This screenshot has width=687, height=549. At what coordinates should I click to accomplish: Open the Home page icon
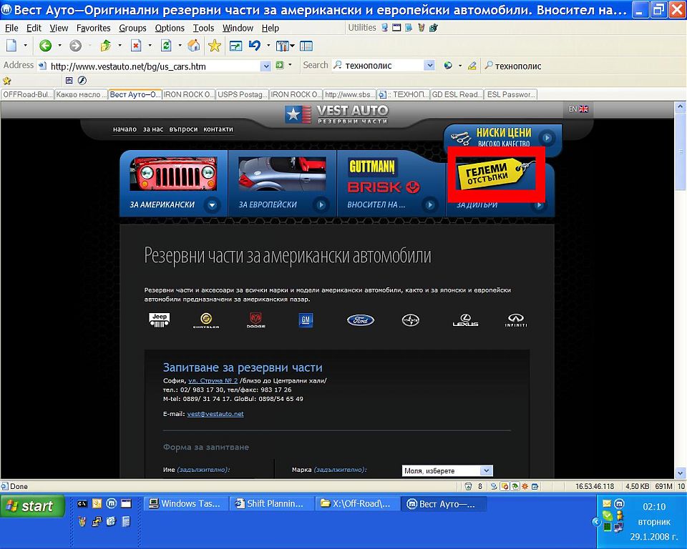point(194,46)
